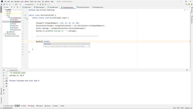The height and width of the screenshot is (109, 193).
Task: Open the Problems tool window
Action: click(x=31, y=106)
